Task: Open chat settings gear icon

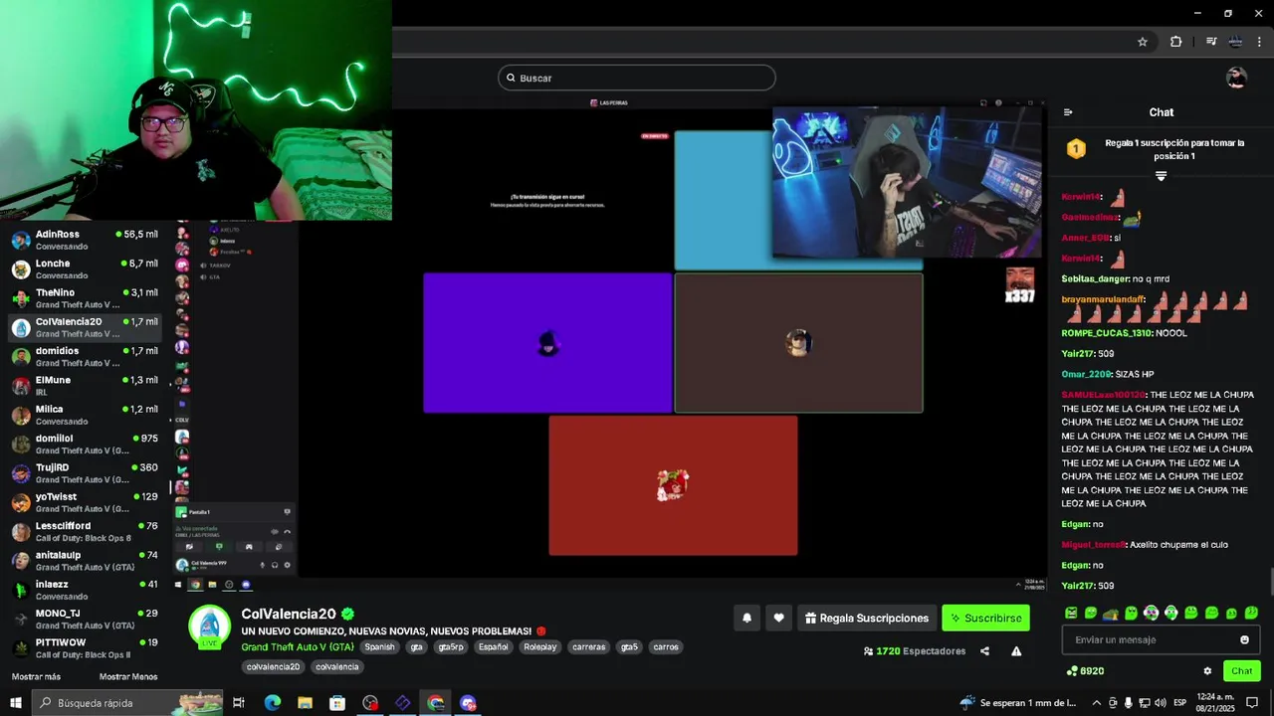Action: tap(1207, 671)
